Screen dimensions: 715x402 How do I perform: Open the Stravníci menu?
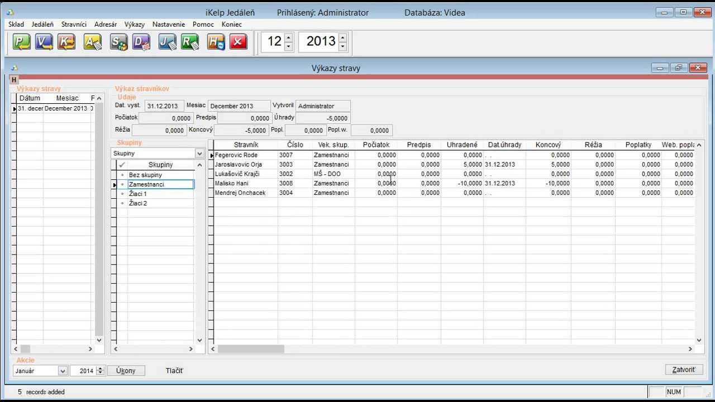pos(74,25)
